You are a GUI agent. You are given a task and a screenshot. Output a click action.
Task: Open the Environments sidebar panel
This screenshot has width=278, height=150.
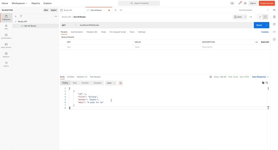pyautogui.click(x=6, y=36)
